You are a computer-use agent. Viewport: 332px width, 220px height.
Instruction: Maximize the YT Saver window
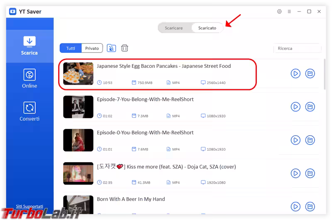[x=309, y=12]
